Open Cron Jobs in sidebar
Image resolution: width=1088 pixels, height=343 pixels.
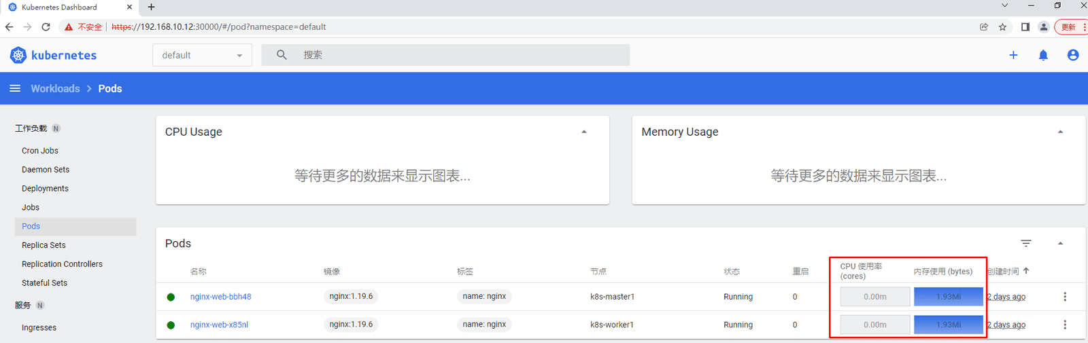click(x=40, y=151)
